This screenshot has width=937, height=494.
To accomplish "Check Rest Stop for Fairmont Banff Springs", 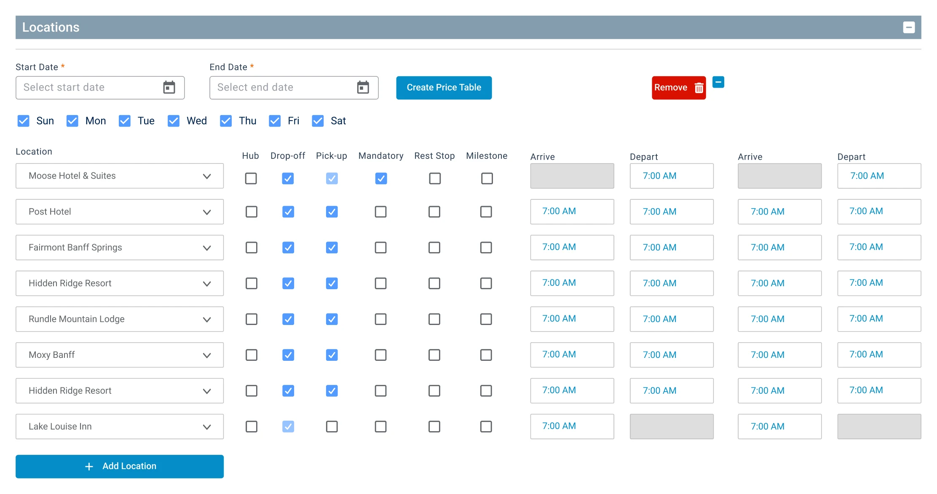I will click(x=434, y=247).
